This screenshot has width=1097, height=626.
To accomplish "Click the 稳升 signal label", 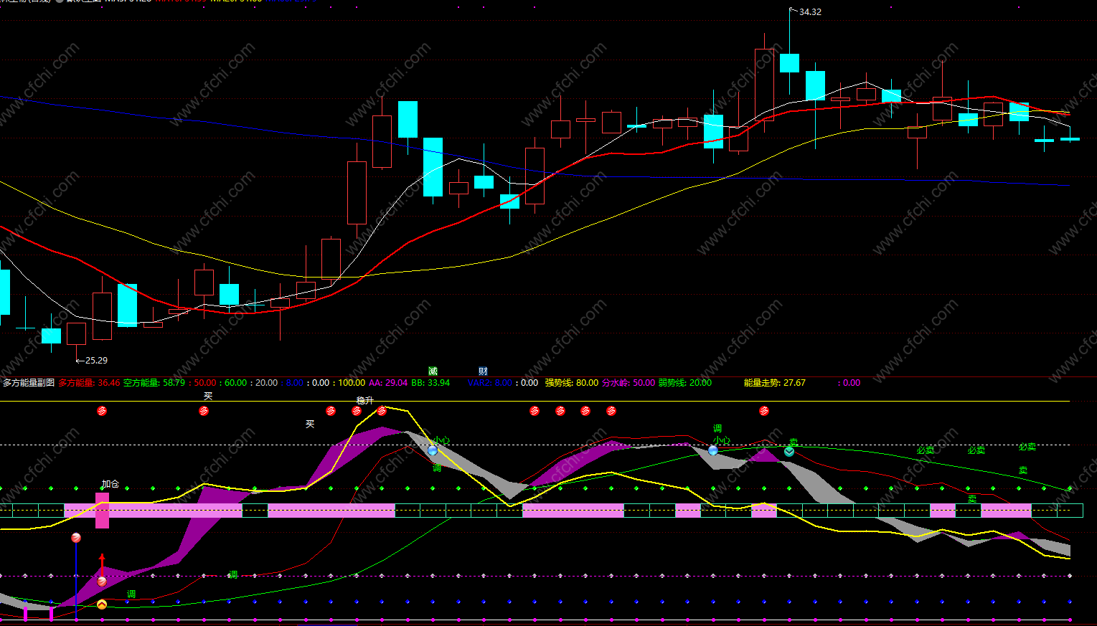I will 365,400.
